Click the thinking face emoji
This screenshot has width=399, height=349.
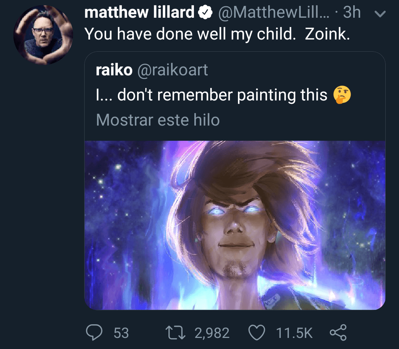coord(342,95)
